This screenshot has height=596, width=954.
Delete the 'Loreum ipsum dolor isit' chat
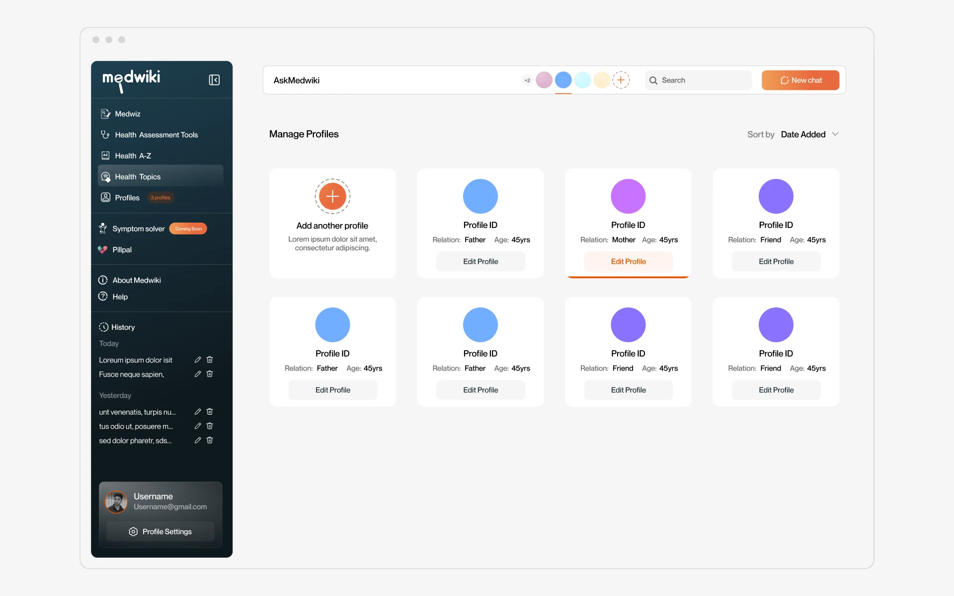point(210,360)
